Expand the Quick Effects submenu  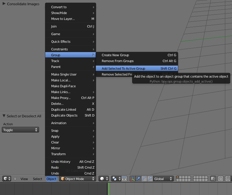point(71,42)
